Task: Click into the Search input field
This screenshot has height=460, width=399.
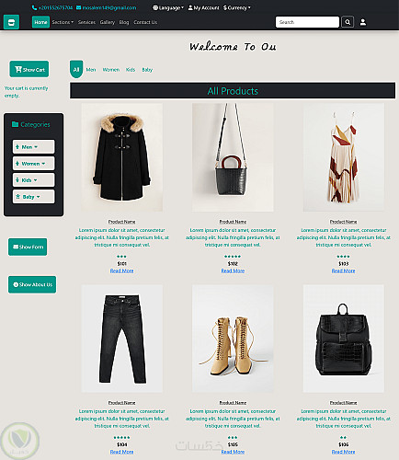Action: click(x=307, y=22)
